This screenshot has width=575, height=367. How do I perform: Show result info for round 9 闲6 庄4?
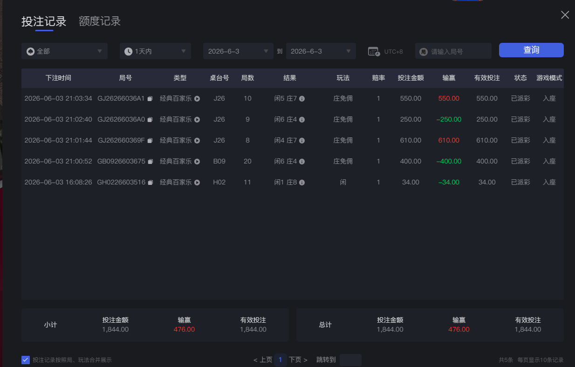point(302,120)
